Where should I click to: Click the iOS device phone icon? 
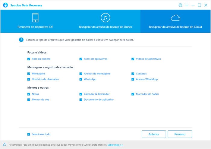35,17
